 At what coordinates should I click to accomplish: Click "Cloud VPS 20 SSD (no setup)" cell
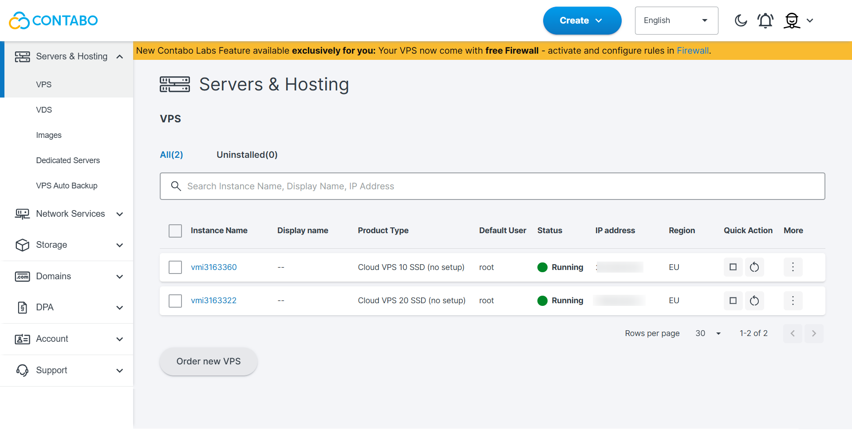click(x=412, y=301)
